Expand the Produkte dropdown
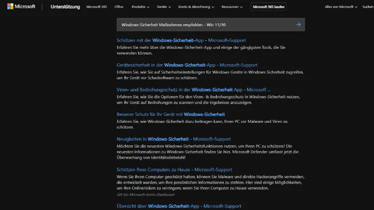Image resolution: width=374 pixels, height=210 pixels. pos(141,7)
